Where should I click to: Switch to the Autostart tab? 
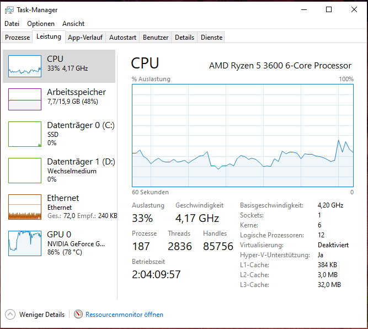coord(122,38)
